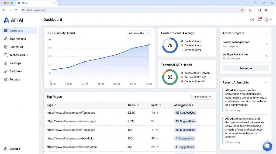
Task: Click the Content AI pencil icon
Action: [6, 47]
